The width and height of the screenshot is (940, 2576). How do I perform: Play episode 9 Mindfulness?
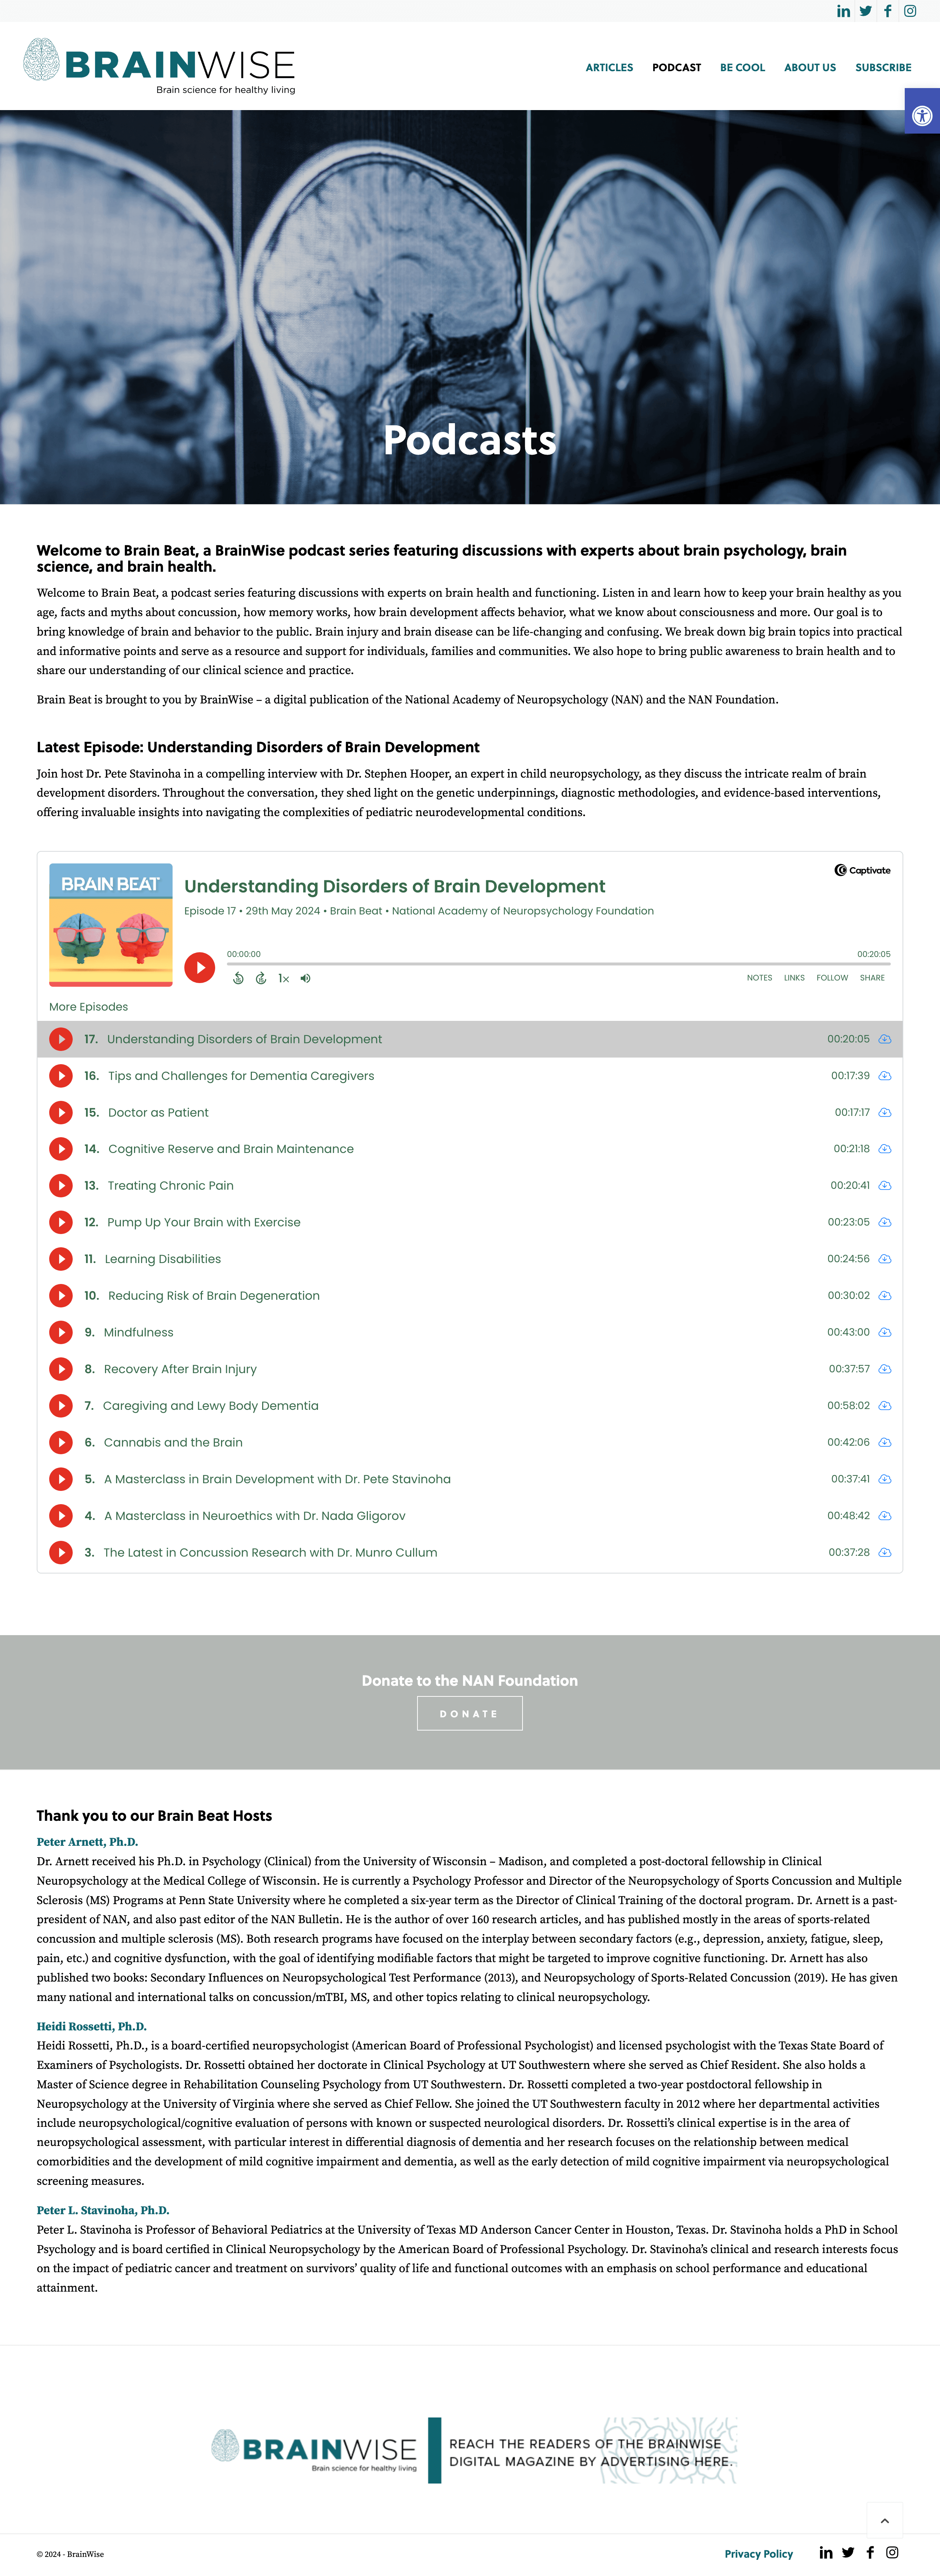(x=61, y=1332)
